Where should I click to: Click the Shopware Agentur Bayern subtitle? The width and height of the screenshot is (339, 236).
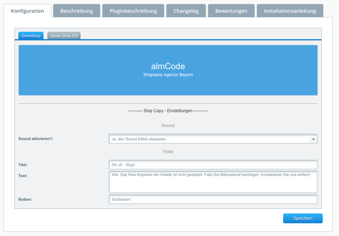coord(168,75)
